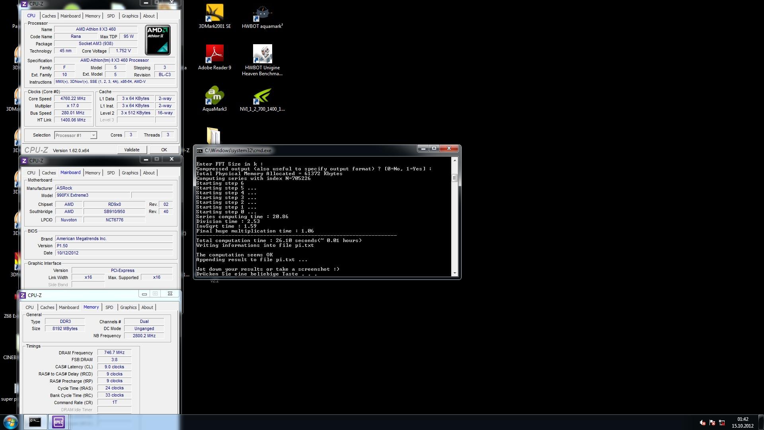764x430 pixels.
Task: Click 'Total computation time' line in cmd
Action: (279, 240)
